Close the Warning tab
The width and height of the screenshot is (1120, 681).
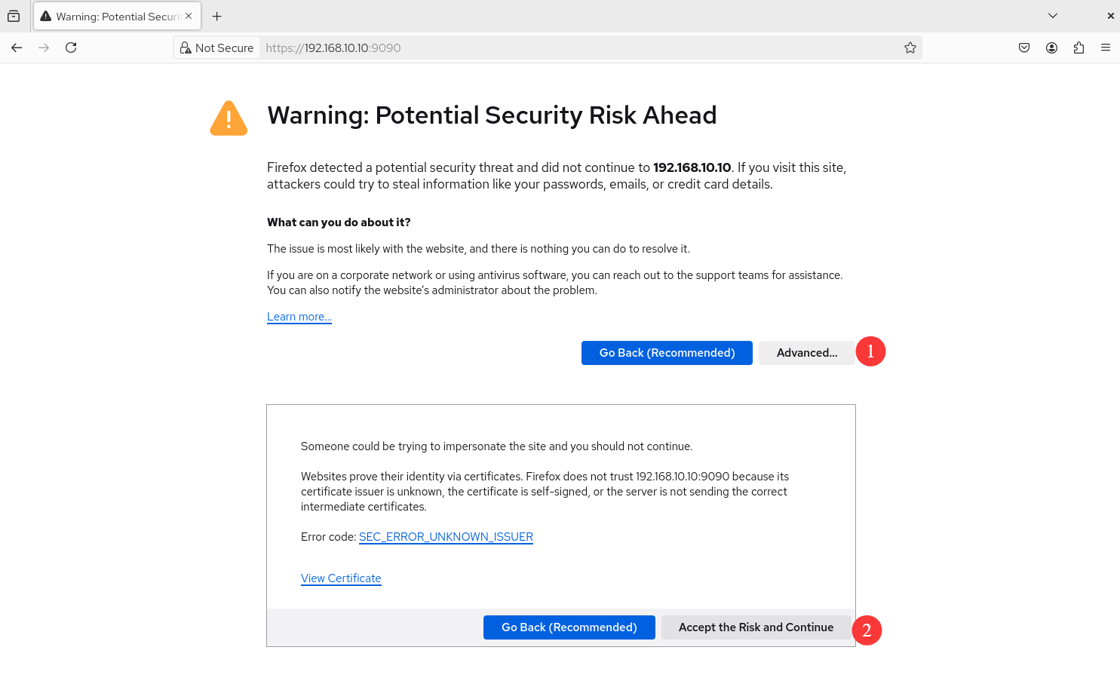[189, 16]
